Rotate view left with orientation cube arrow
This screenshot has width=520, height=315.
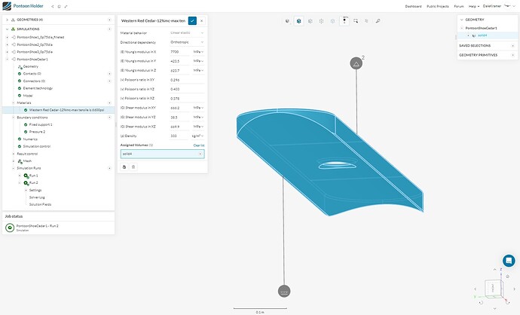(475, 289)
